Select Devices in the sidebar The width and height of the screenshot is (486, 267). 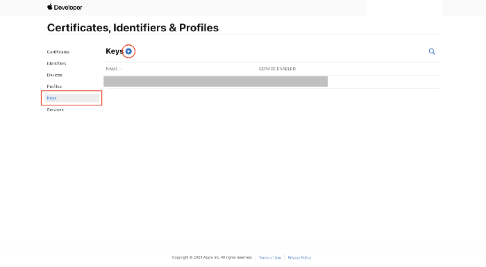coord(55,75)
